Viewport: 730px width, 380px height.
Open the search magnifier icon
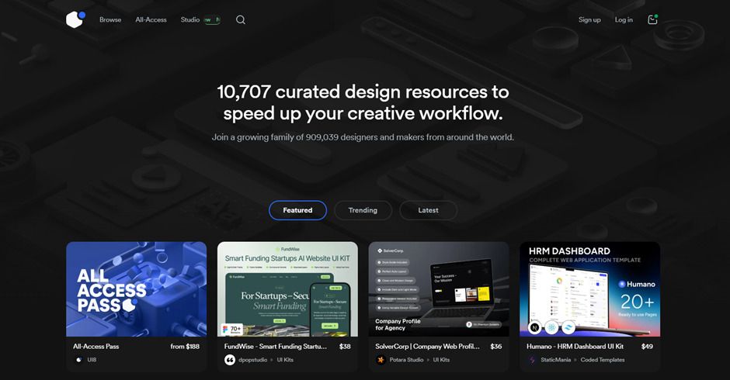[241, 19]
